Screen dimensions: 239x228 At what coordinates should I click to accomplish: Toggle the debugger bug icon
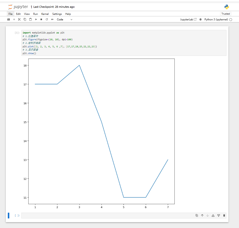pyautogui.click(x=201, y=19)
